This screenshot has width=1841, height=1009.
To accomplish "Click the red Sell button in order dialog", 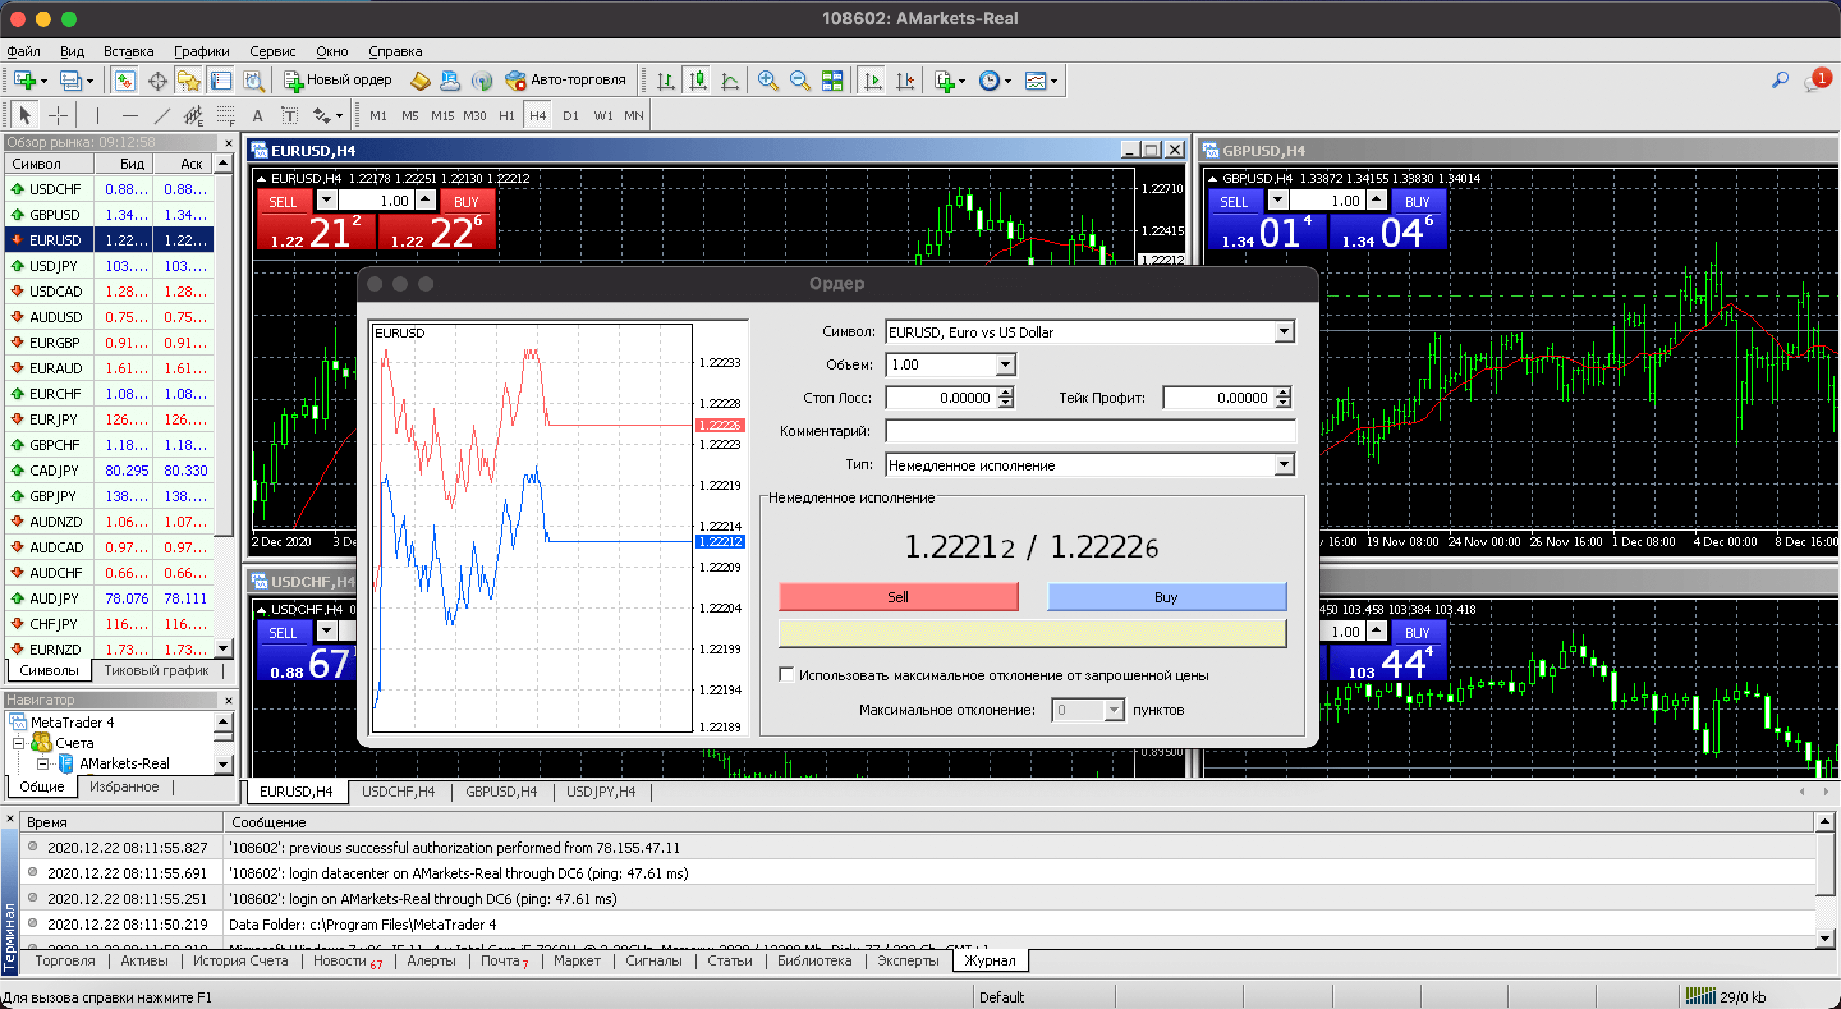I will pos(897,597).
